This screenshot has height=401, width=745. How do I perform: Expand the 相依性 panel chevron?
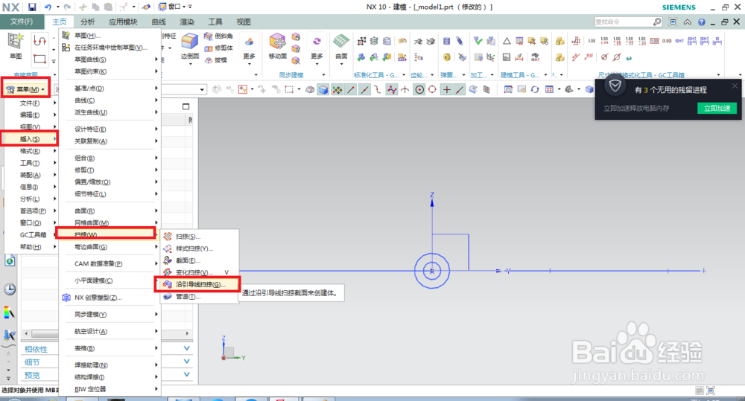[x=187, y=348]
